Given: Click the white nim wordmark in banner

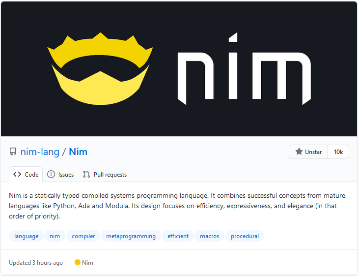Looking at the screenshot, I should [244, 69].
